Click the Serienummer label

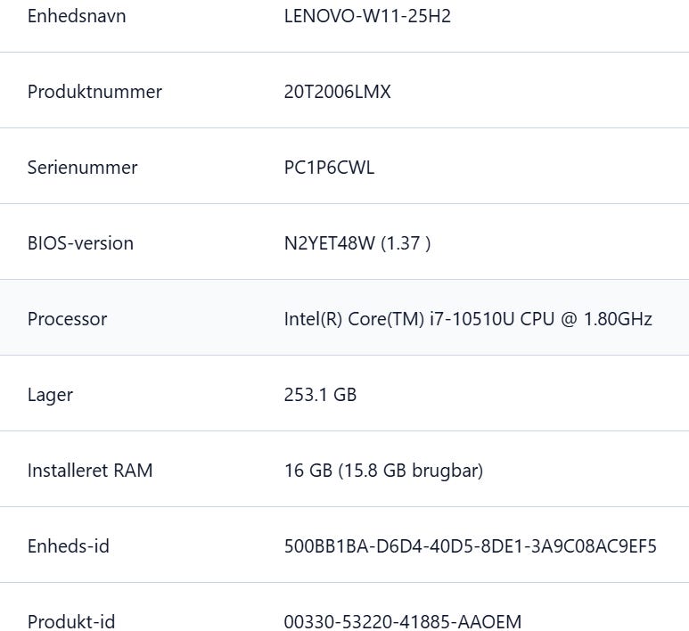pyautogui.click(x=82, y=168)
